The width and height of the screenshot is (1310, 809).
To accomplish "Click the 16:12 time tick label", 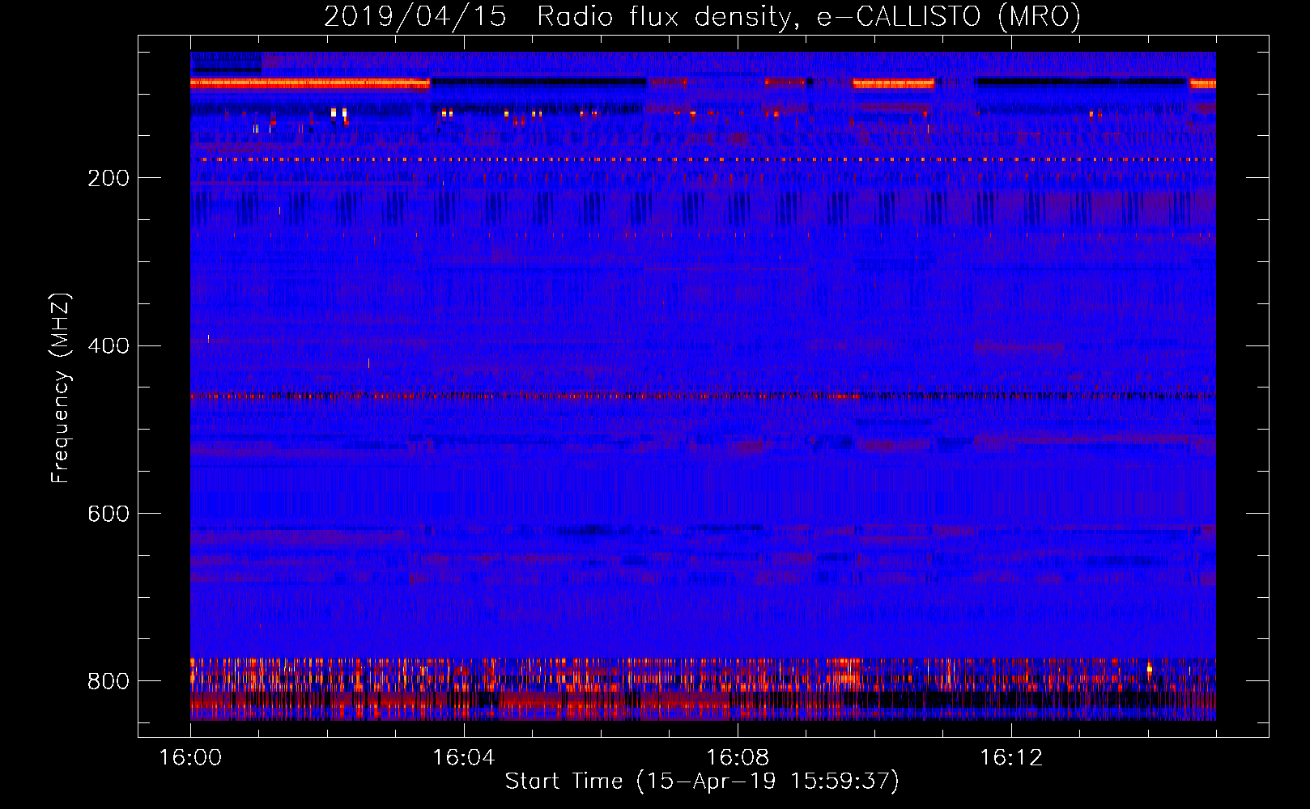I will click(x=1011, y=758).
